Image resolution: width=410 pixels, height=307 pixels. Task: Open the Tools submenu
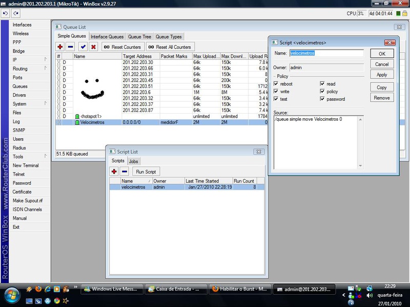(x=18, y=157)
